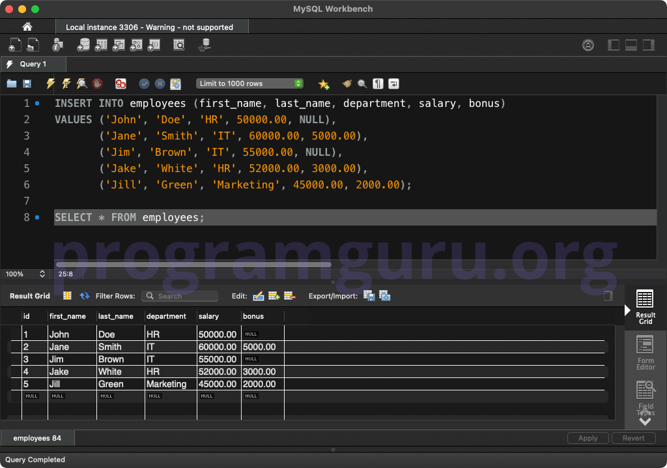Click the Revert button
Viewport: 667px width, 468px height.
pos(633,438)
